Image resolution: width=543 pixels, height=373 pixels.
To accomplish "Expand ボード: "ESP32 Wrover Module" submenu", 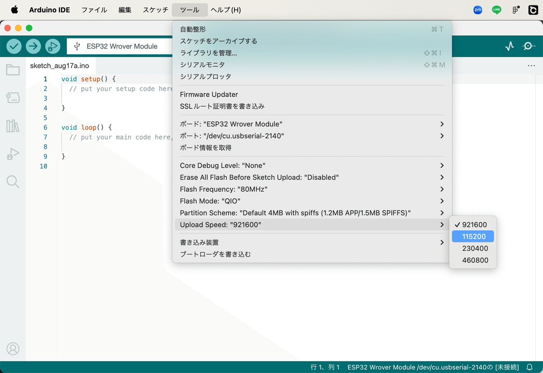I will [312, 124].
